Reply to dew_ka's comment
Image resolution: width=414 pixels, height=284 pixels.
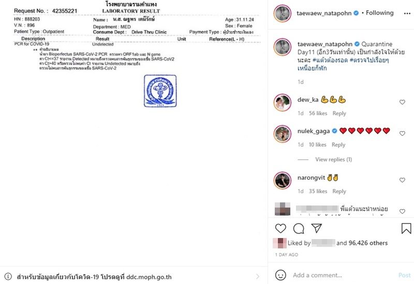point(339,113)
